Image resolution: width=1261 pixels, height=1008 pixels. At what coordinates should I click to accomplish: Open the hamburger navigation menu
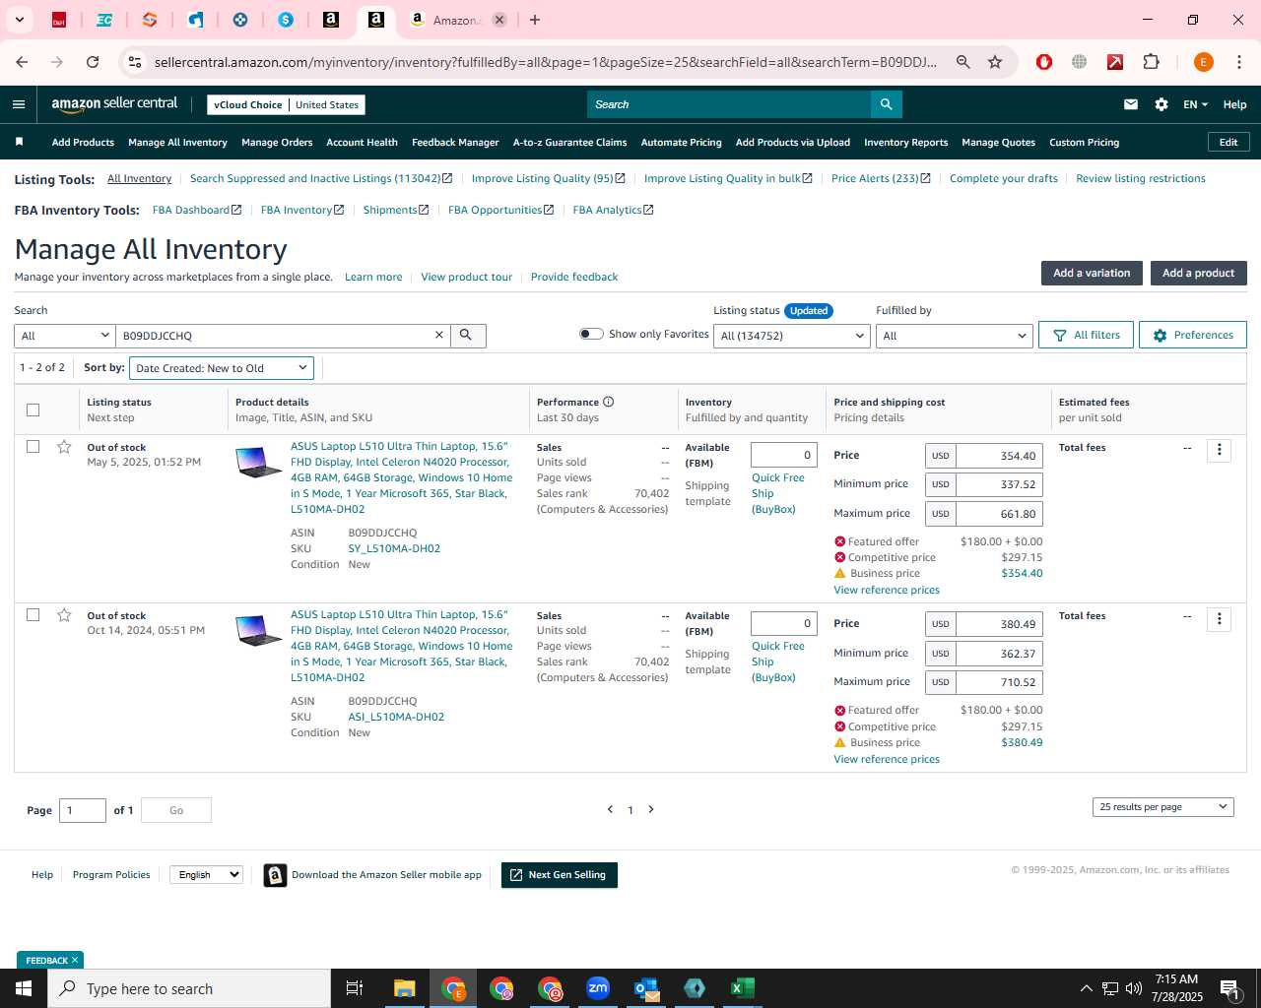pyautogui.click(x=19, y=104)
